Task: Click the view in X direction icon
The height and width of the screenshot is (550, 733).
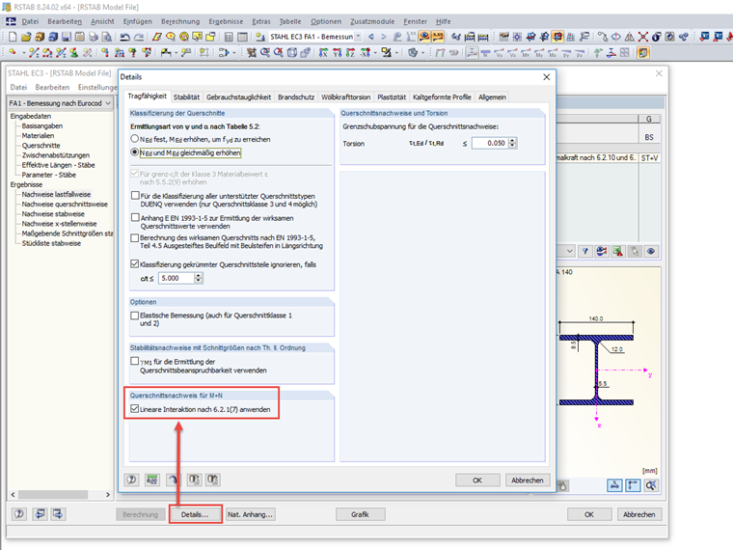Action: point(323,53)
